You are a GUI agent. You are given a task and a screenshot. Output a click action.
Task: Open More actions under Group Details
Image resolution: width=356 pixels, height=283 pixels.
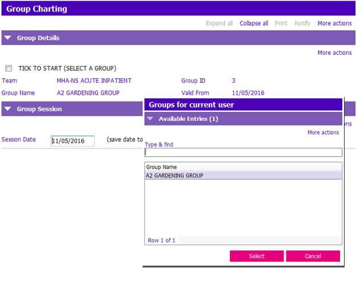tap(334, 52)
